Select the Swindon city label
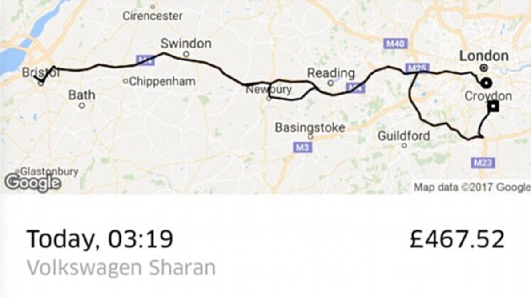 186,43
